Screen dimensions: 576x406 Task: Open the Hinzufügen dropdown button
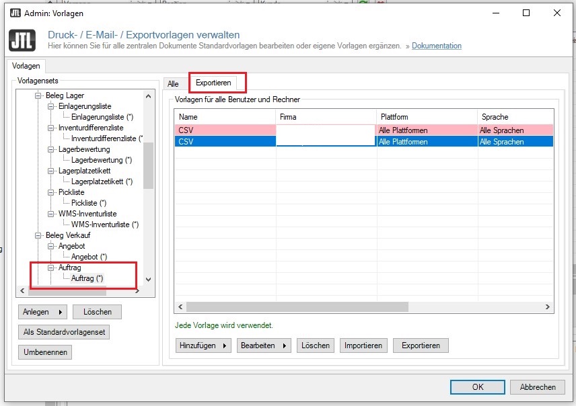click(x=203, y=346)
